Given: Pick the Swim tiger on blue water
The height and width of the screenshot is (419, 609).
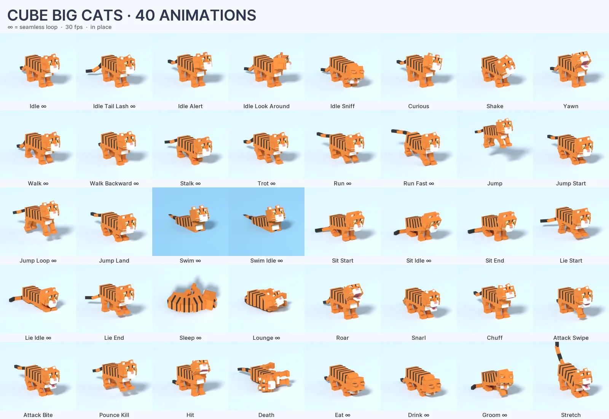Looking at the screenshot, I should pyautogui.click(x=190, y=222).
